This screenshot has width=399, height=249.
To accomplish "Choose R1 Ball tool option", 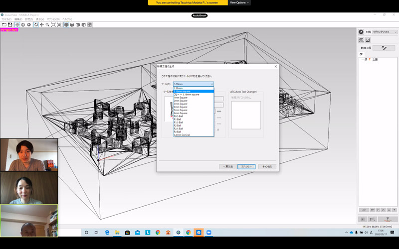I will click(x=194, y=120).
